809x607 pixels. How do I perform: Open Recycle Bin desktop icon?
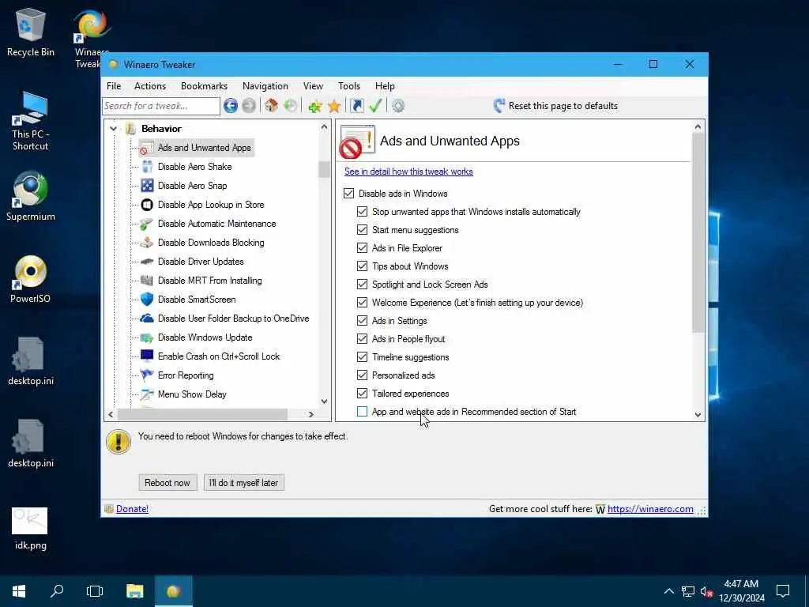pyautogui.click(x=31, y=32)
